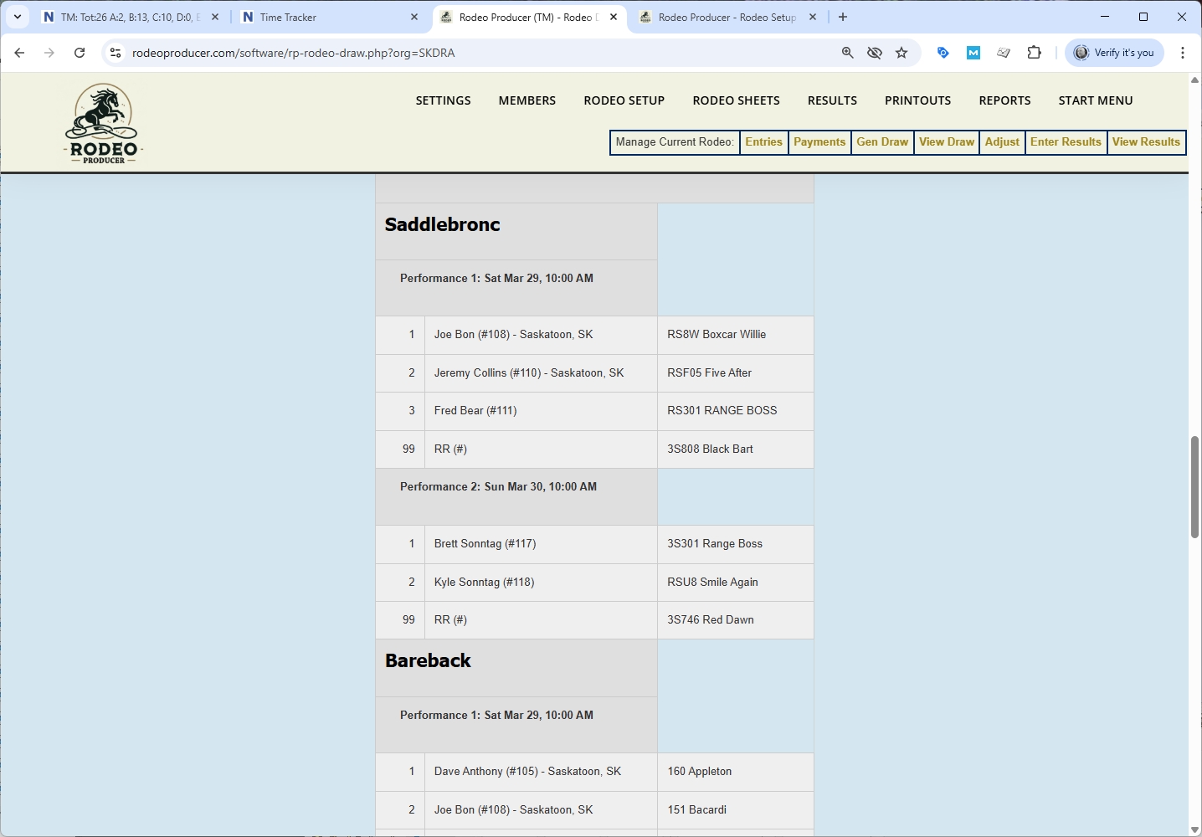
Task: Click the Gen Draw button
Action: (881, 142)
